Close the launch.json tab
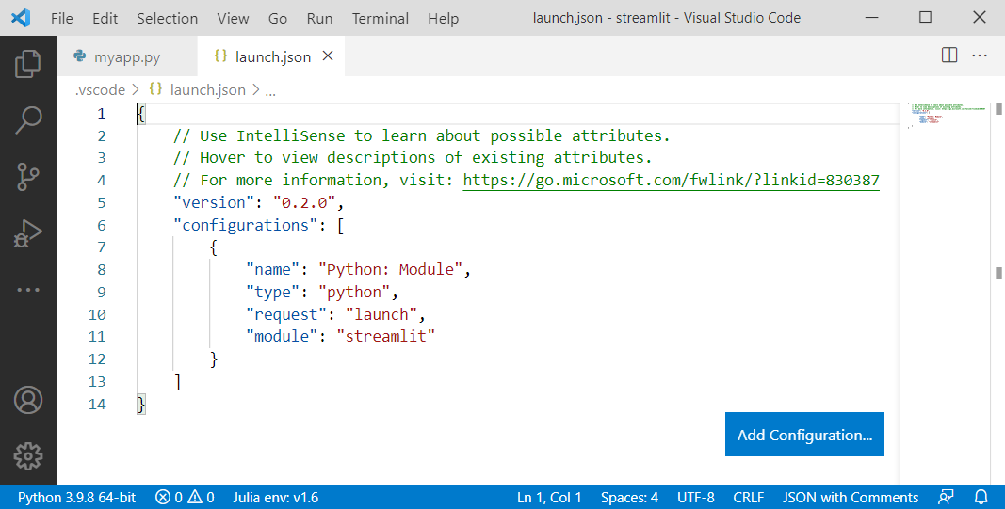 click(x=328, y=56)
